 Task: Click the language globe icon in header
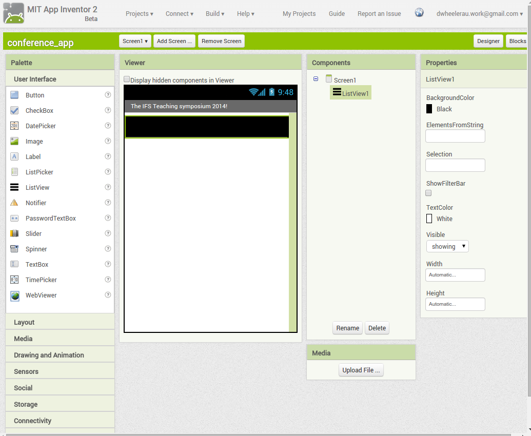point(419,13)
